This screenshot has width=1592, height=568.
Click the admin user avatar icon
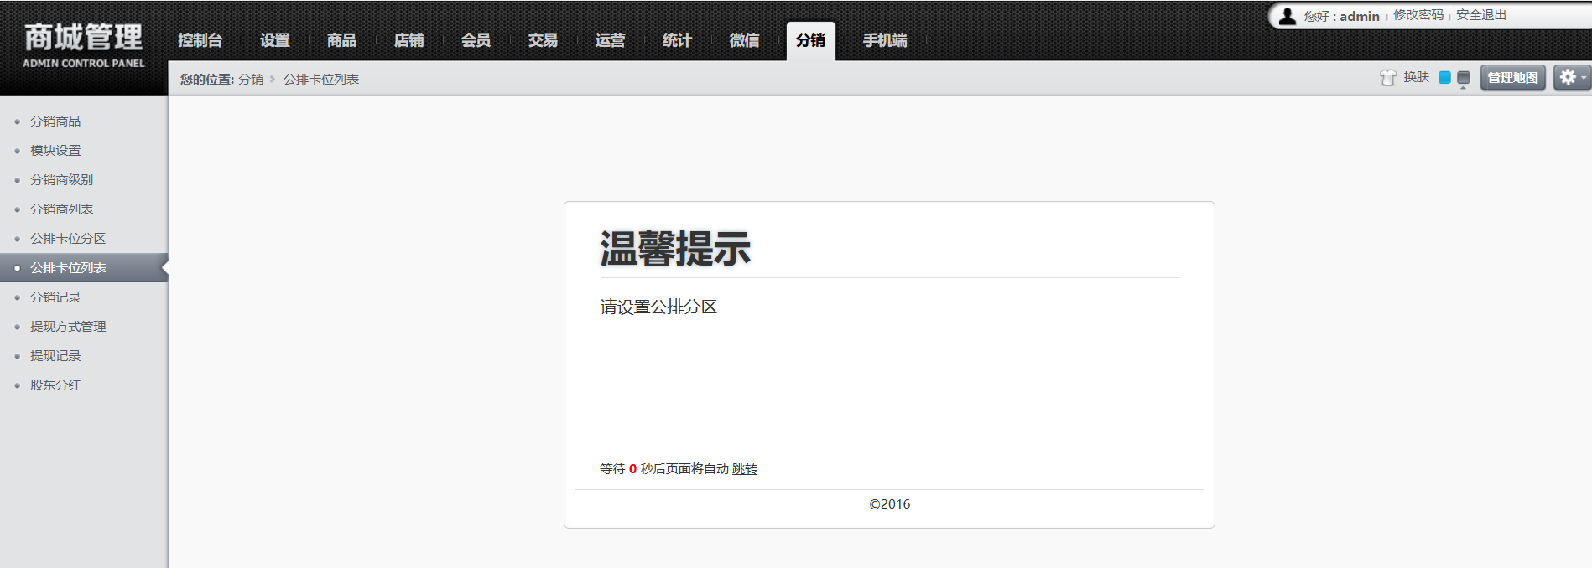pyautogui.click(x=1288, y=16)
